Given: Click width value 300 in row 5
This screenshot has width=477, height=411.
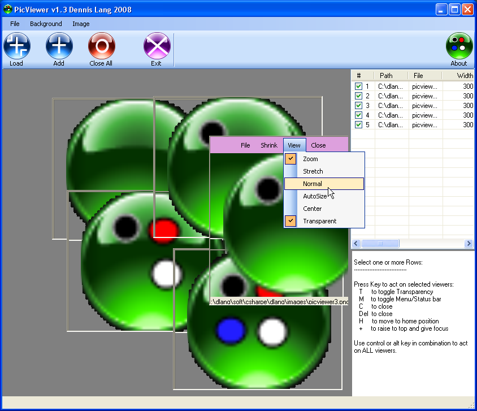Looking at the screenshot, I should [x=468, y=125].
